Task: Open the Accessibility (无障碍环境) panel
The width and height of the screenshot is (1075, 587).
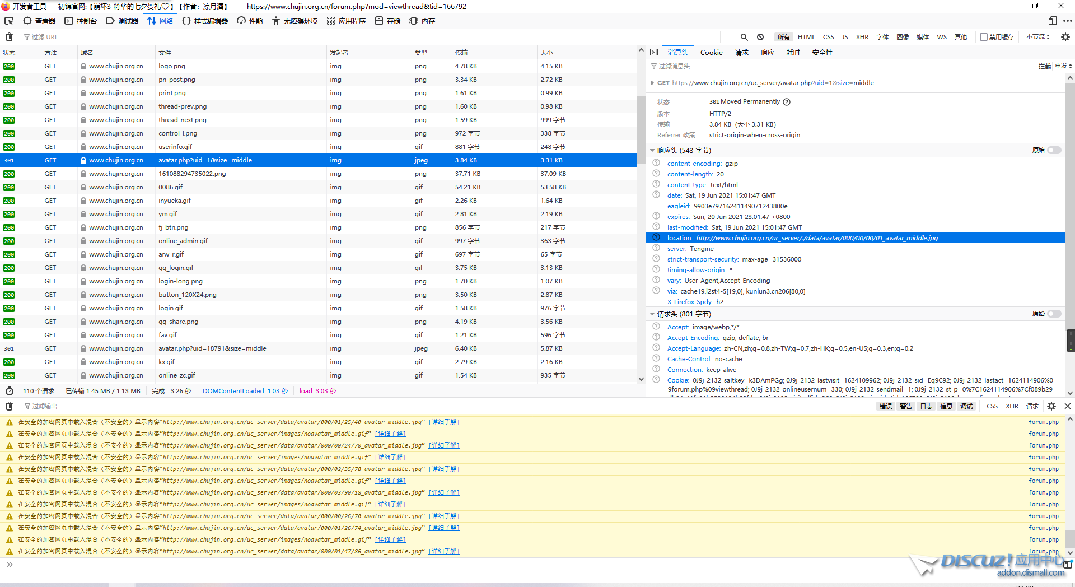Action: pyautogui.click(x=295, y=21)
